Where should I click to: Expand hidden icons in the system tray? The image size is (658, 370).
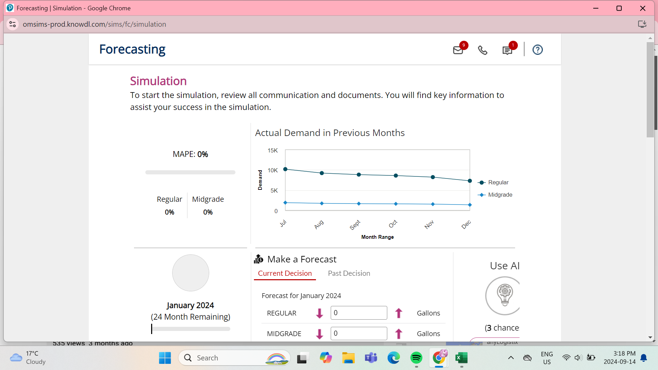(511, 358)
